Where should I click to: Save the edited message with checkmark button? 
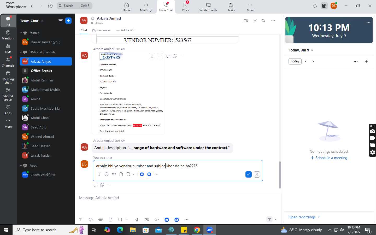click(248, 174)
